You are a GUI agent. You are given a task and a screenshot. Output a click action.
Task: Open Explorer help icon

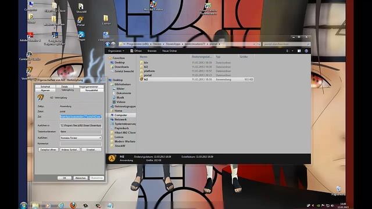tap(306, 51)
